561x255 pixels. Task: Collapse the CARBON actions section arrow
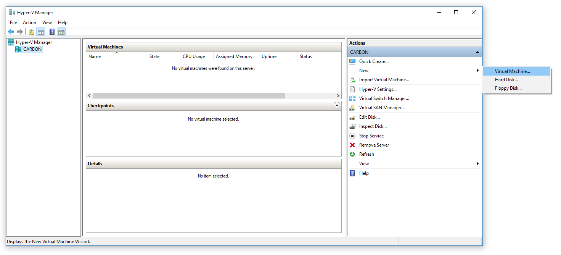pos(477,52)
